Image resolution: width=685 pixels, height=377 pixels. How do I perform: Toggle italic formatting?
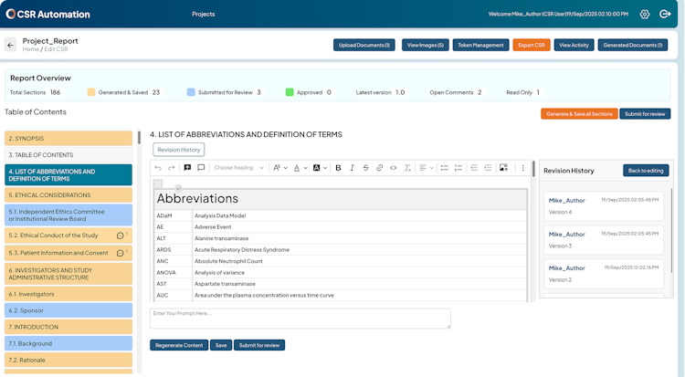(352, 168)
